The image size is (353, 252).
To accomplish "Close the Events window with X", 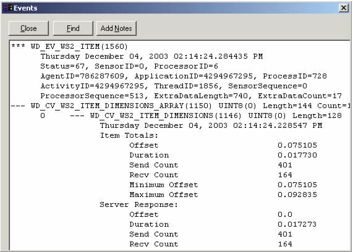I will point(344,8).
